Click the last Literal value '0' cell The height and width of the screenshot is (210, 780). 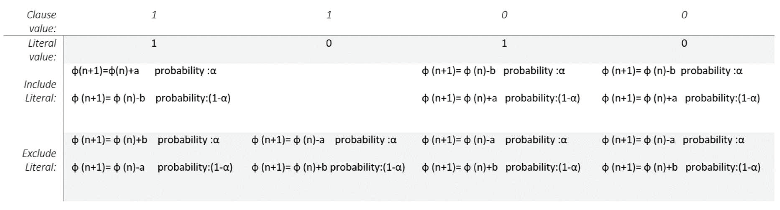pyautogui.click(x=684, y=43)
